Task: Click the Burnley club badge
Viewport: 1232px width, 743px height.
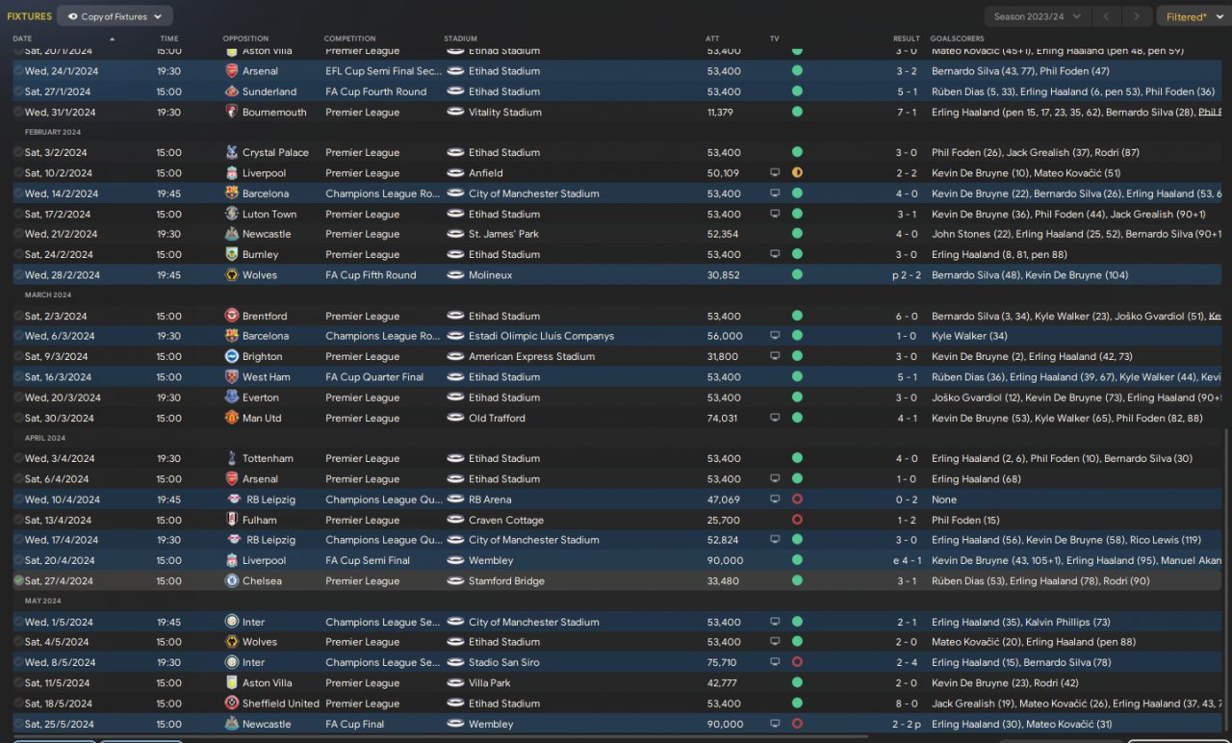Action: point(231,254)
